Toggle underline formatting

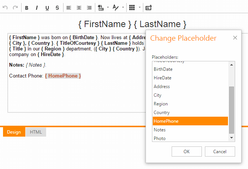tap(47, 8)
